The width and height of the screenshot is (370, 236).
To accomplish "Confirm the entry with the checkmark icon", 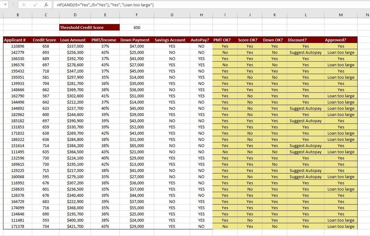I will [x=35, y=5].
